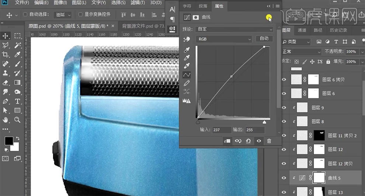Viewport: 365px width, 196px height.
Task: Open the auto-select 图层 dropdown
Action: 63,15
